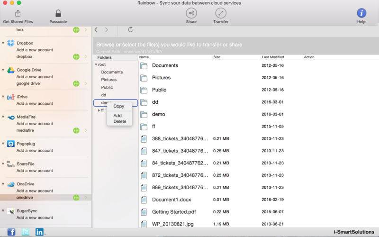379x237 pixels.
Task: Collapse the MediaFire section
Action: [x=3, y=117]
